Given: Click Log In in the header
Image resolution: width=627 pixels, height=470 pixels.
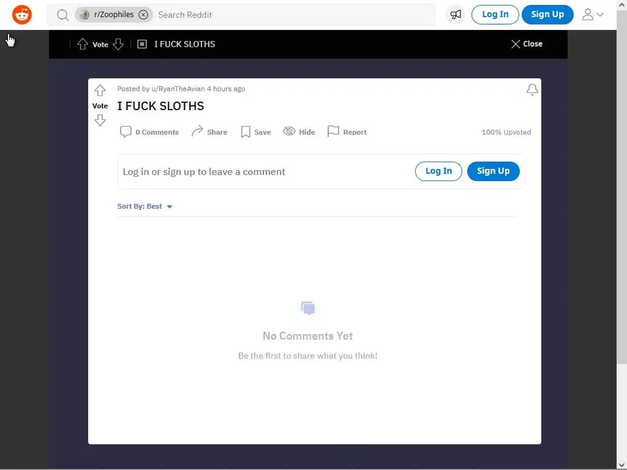Looking at the screenshot, I should 495,15.
